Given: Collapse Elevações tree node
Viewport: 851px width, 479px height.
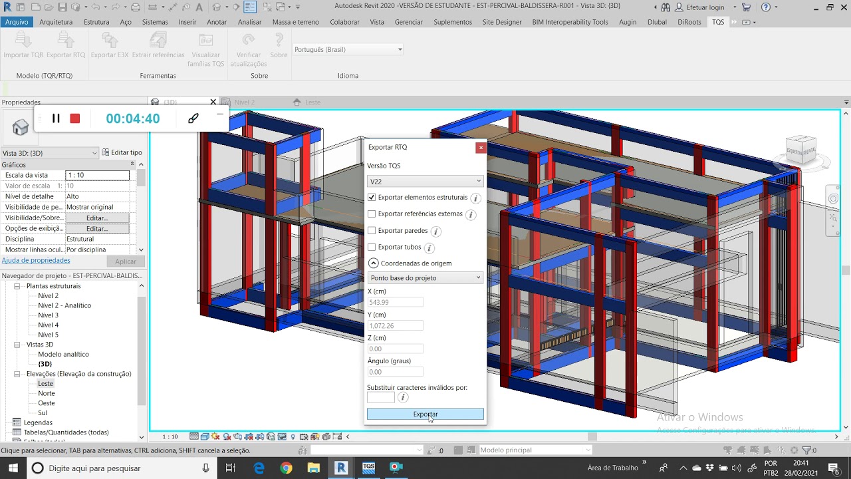Looking at the screenshot, I should (17, 374).
